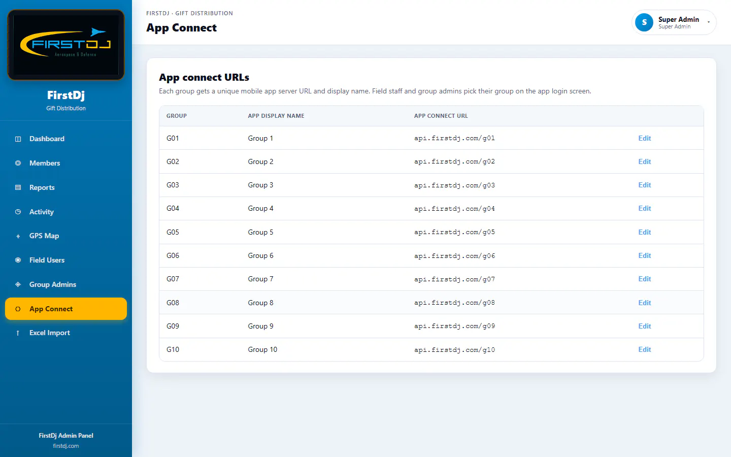Select URL api.firstdj.com/g02
Screen dimensions: 731x457
[x=454, y=161]
